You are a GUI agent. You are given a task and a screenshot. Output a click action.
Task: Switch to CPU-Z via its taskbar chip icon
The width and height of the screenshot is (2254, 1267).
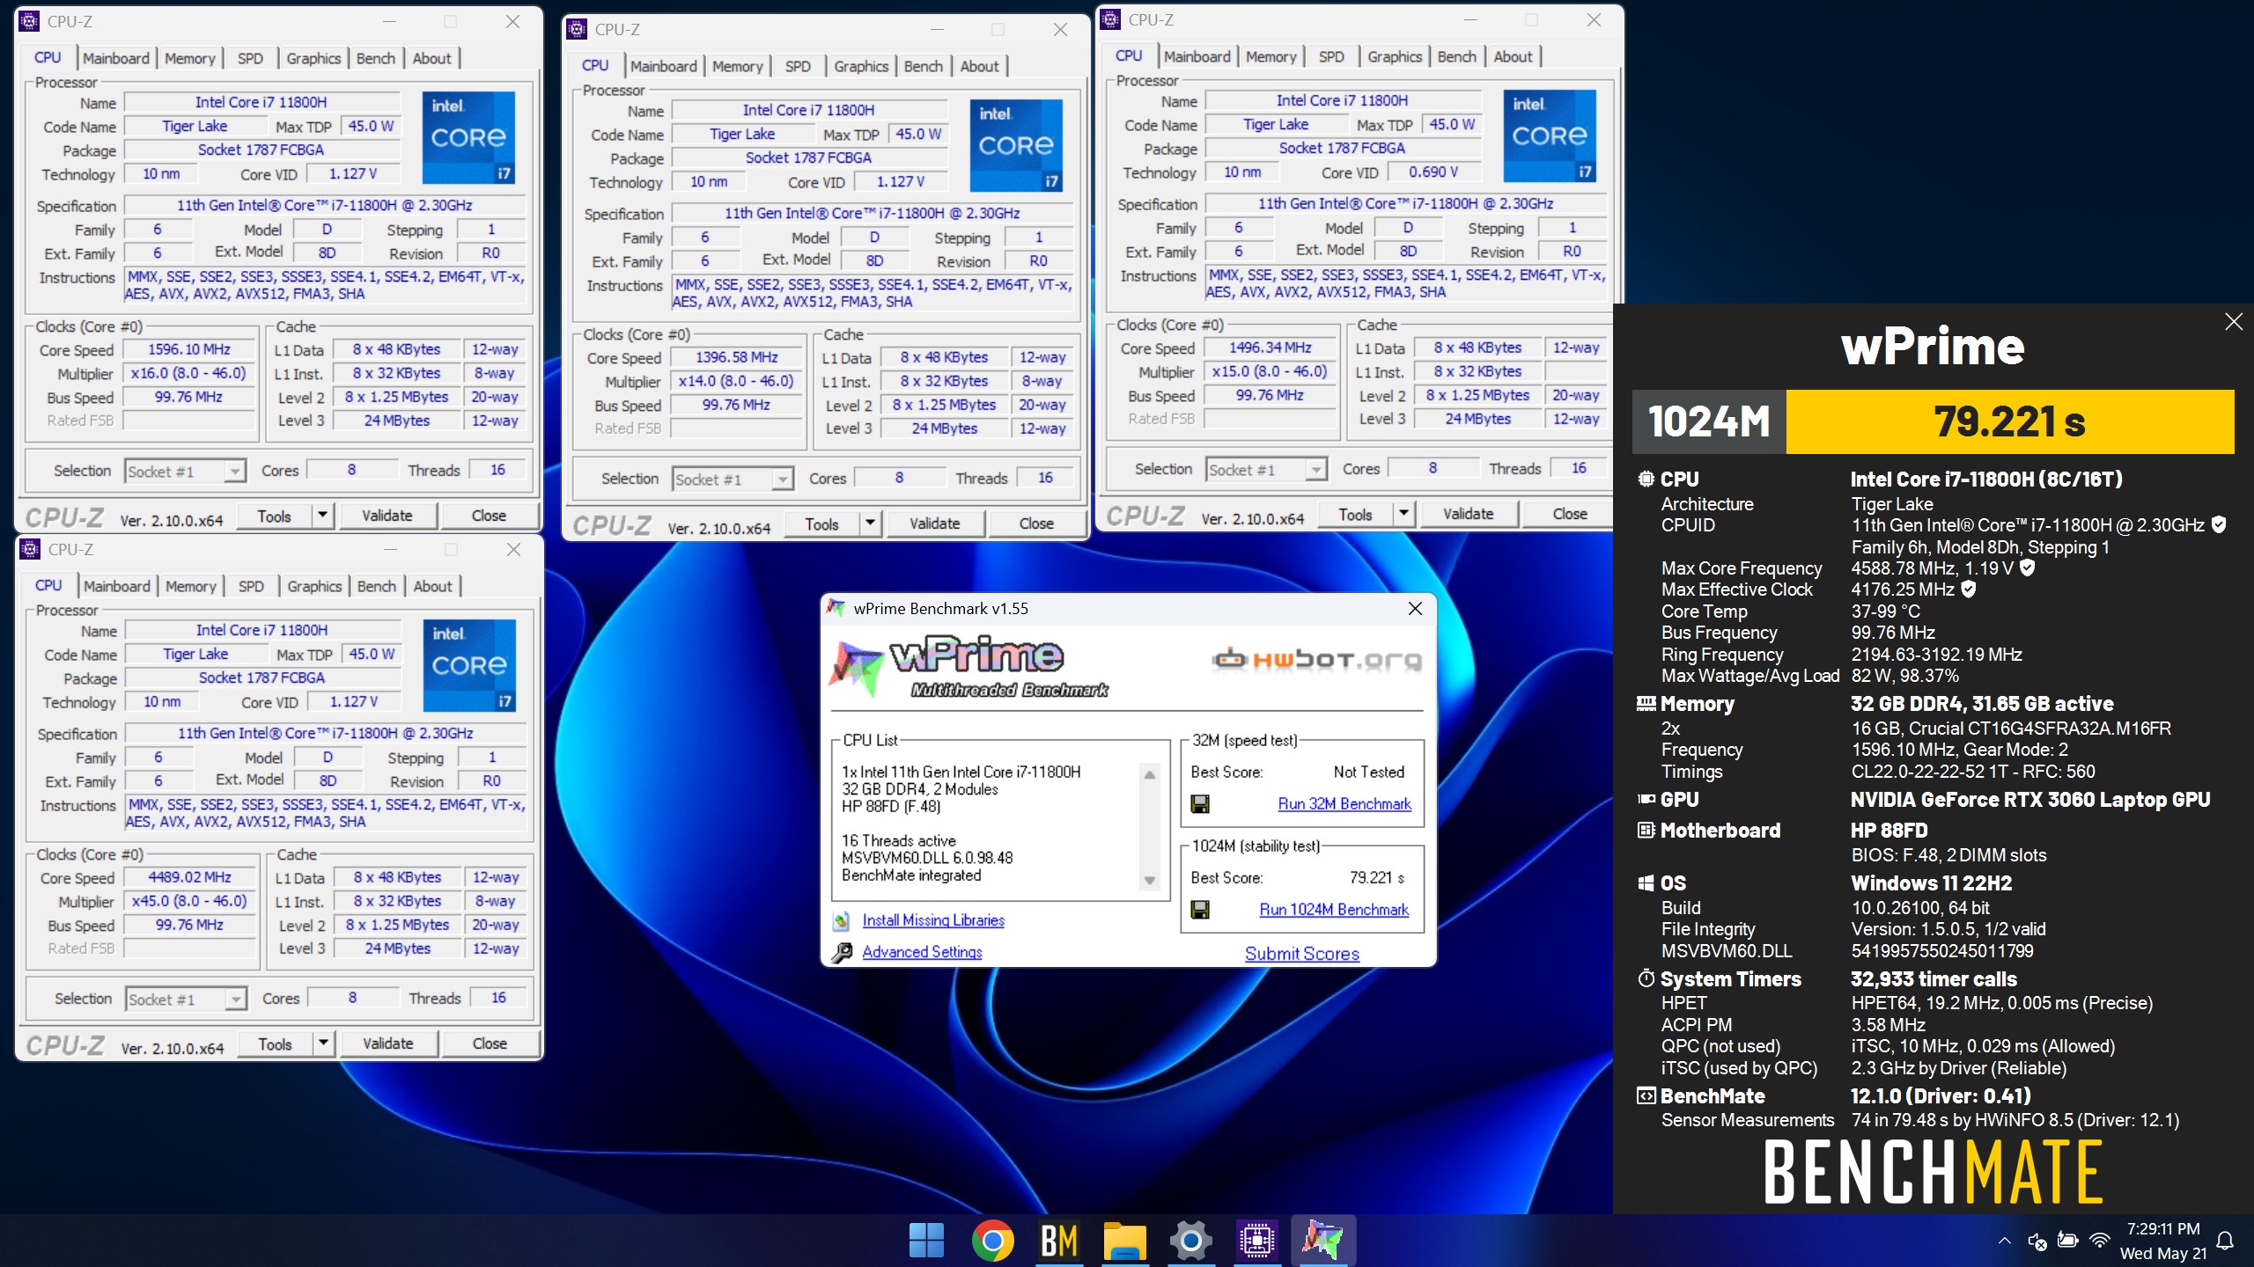pos(1256,1241)
